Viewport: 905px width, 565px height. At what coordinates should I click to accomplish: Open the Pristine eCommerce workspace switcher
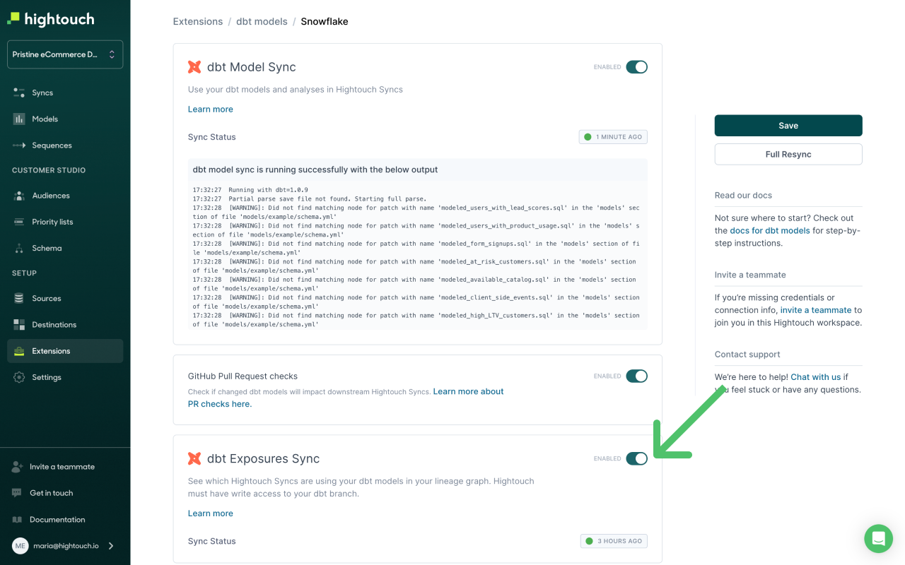[65, 54]
